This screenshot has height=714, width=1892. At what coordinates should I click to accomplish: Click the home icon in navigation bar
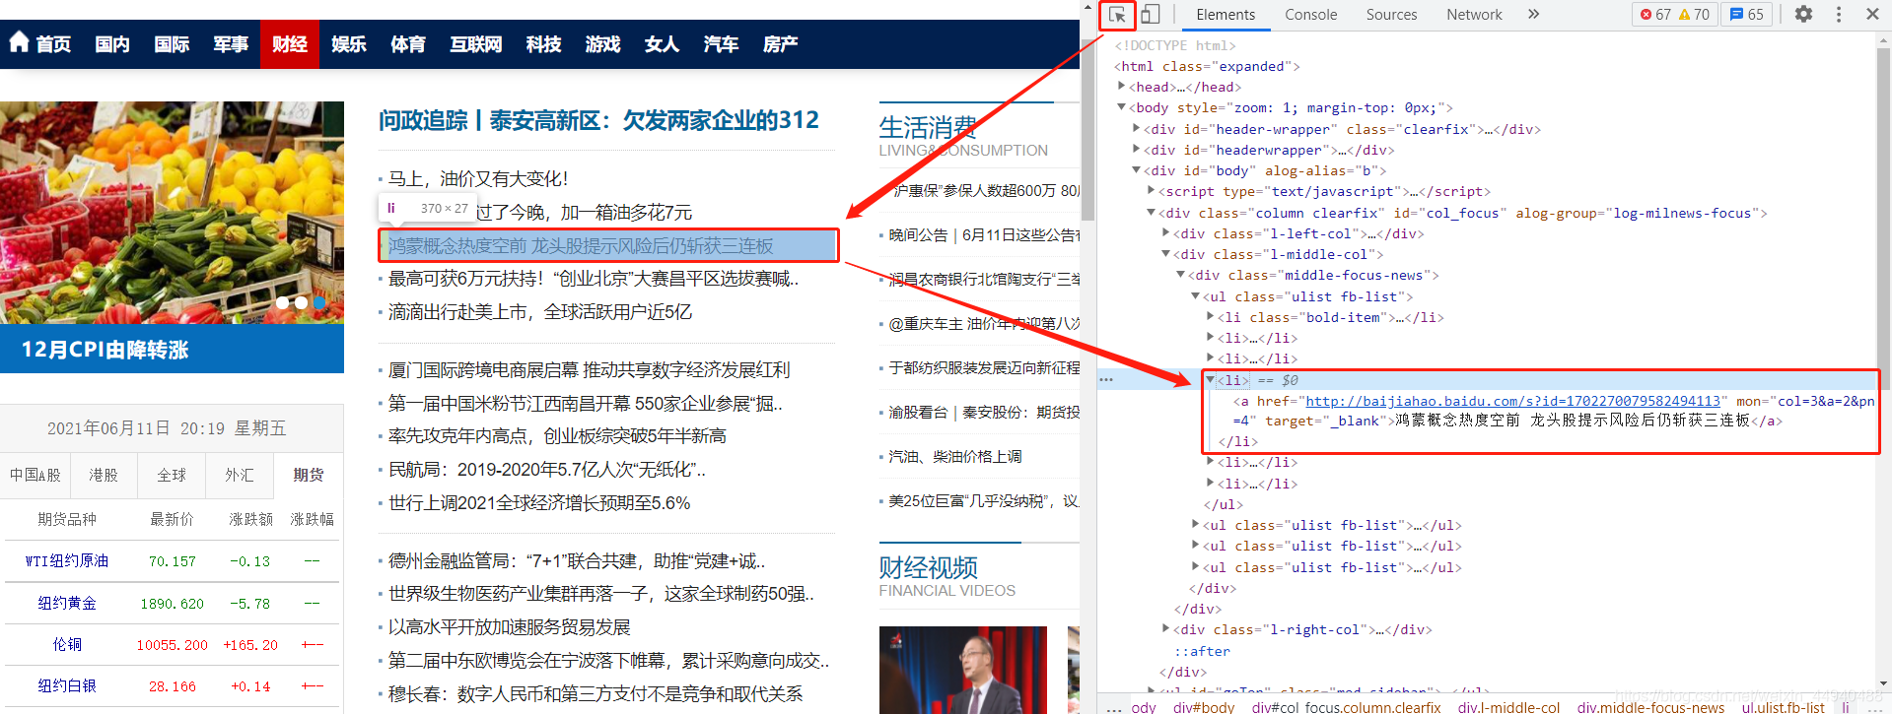(20, 42)
